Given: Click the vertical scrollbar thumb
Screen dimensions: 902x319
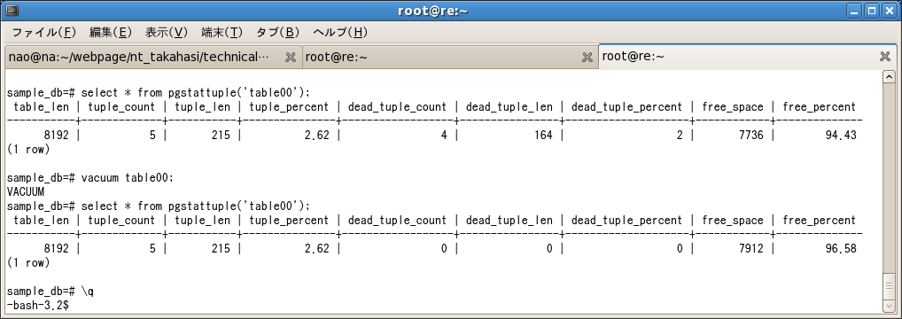Looking at the screenshot, I should 889,287.
